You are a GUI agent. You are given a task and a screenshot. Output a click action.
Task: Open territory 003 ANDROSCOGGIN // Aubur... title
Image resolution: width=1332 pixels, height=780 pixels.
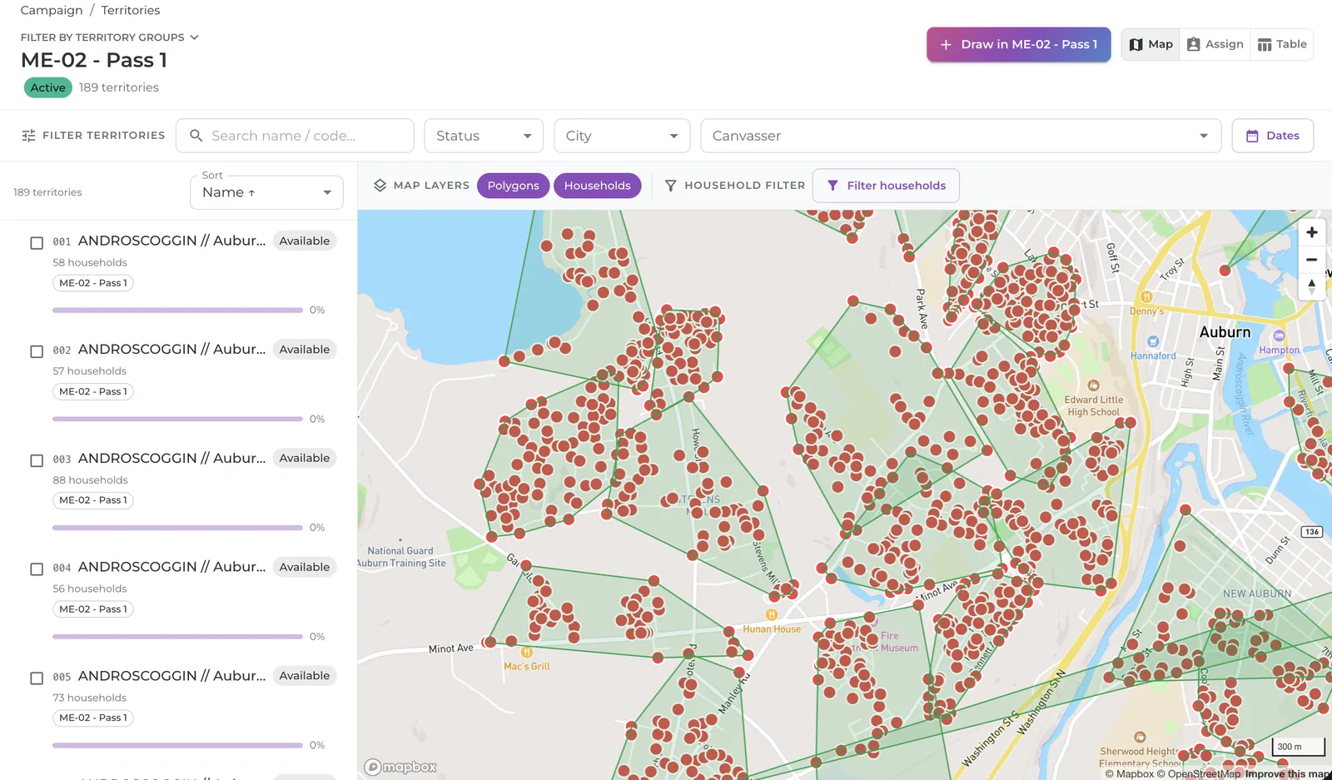[171, 458]
